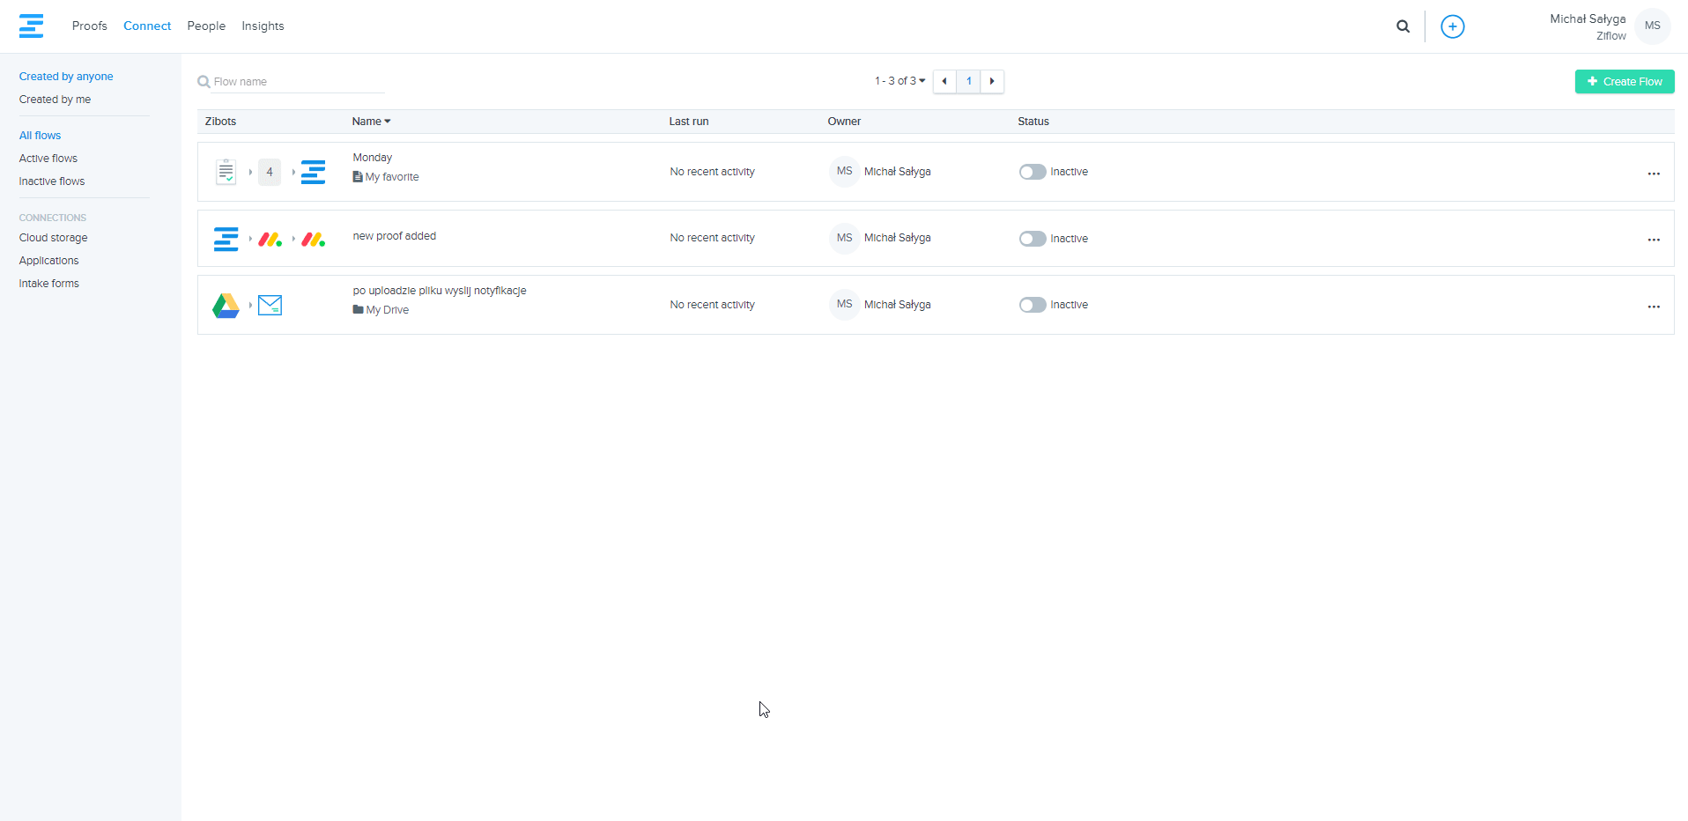This screenshot has height=821, width=1688.
Task: Click the Ziflow logo in the header
Action: click(31, 26)
